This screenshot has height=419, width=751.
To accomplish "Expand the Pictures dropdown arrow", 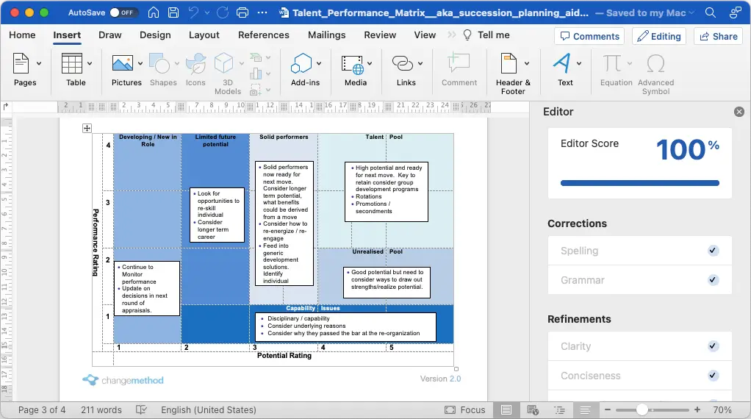I will pos(140,63).
